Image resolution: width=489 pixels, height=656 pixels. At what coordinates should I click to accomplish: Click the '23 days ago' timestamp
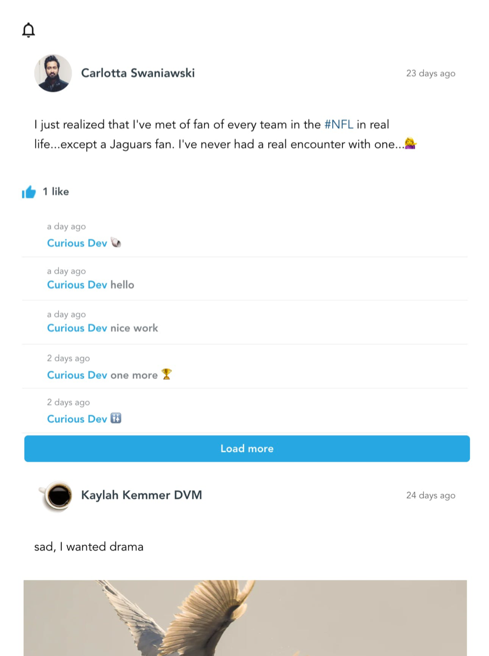[431, 73]
